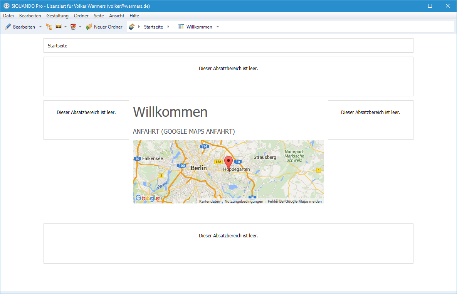Select Willkommen page in breadcrumb
Image resolution: width=457 pixels, height=294 pixels.
tap(195, 27)
